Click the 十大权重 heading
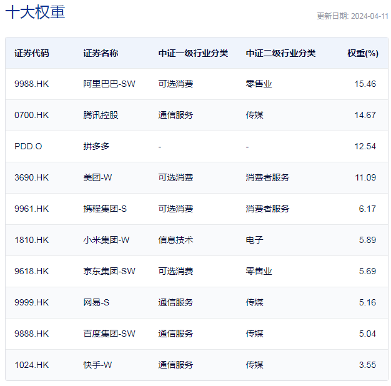 [35, 12]
